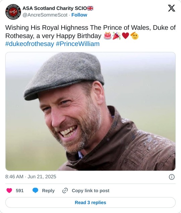The width and height of the screenshot is (181, 213).
Task: Click the ASA Scotland Charity profile avatar
Action: point(13,12)
